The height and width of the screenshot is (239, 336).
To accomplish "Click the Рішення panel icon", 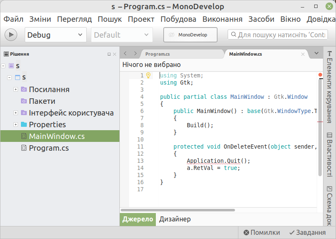I will [6, 54].
